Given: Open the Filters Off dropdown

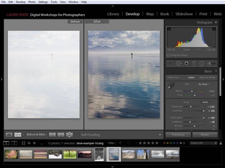Looking at the screenshot, I should [x=203, y=143].
